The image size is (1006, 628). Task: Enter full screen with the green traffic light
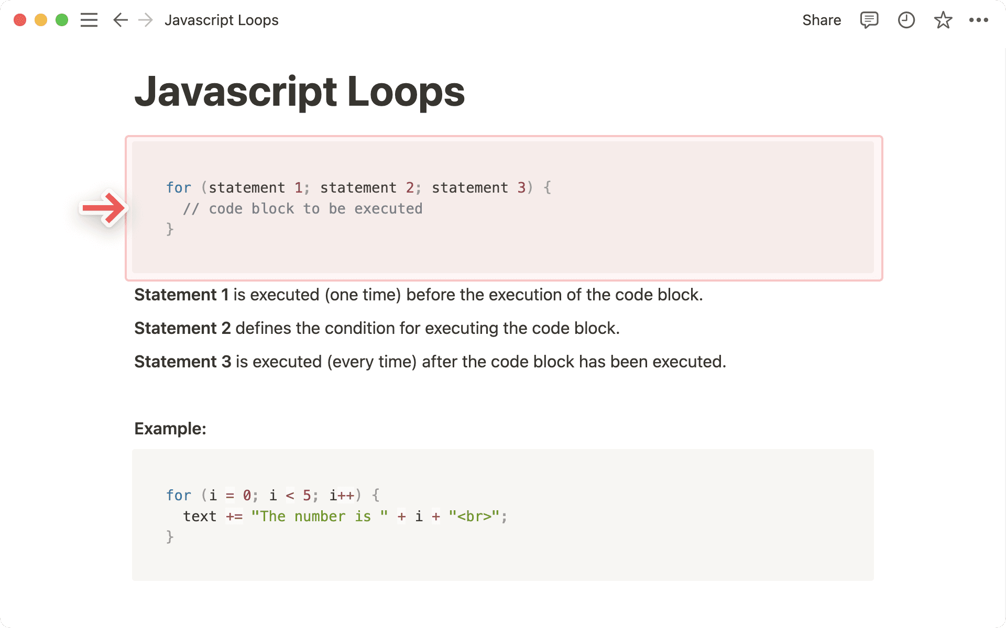click(61, 20)
